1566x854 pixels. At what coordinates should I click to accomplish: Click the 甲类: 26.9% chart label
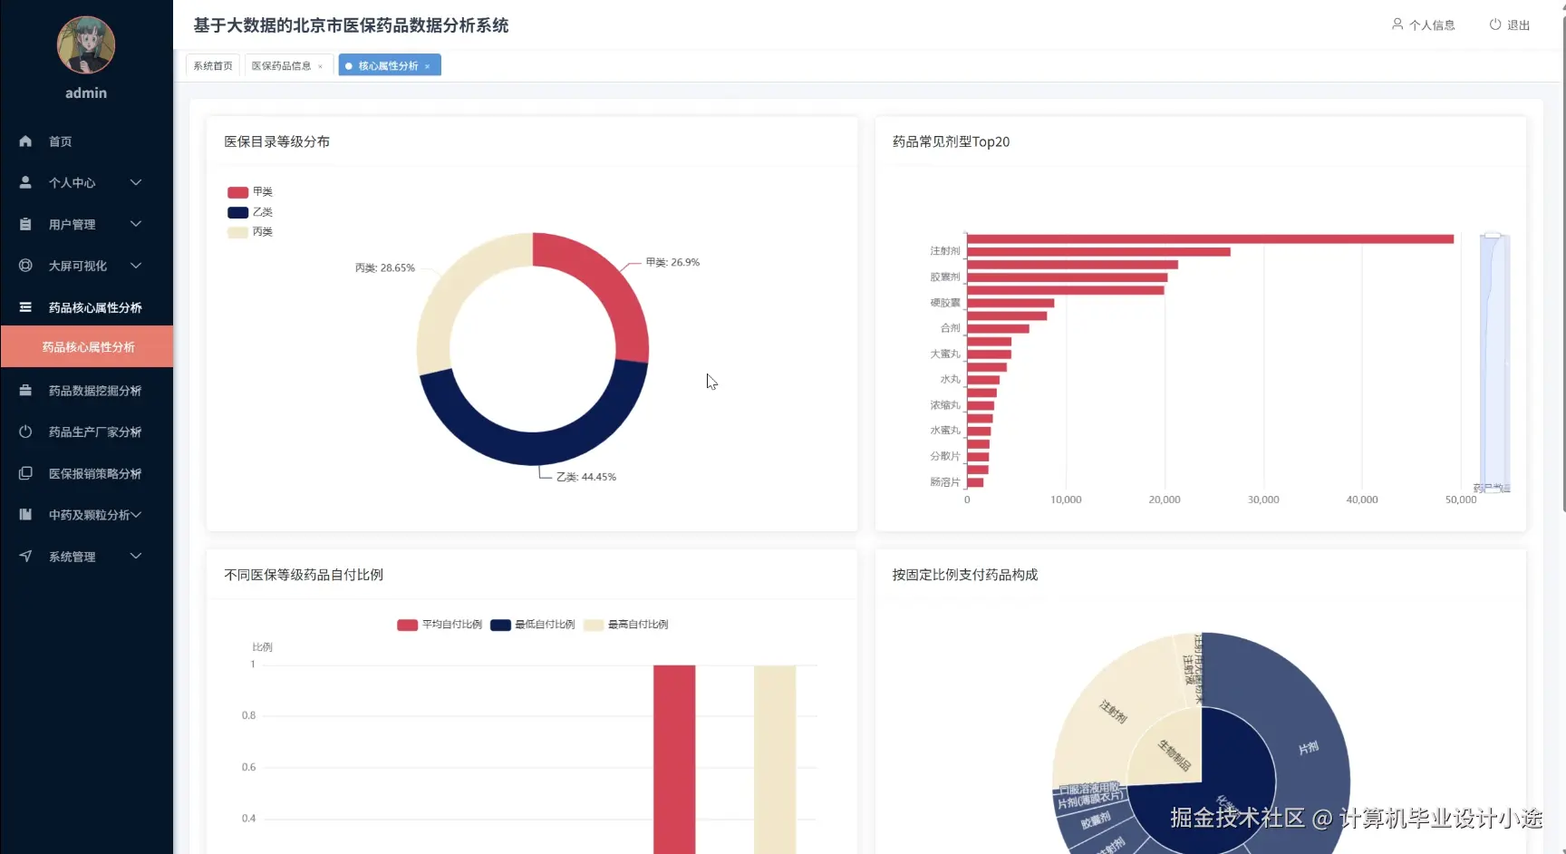672,263
